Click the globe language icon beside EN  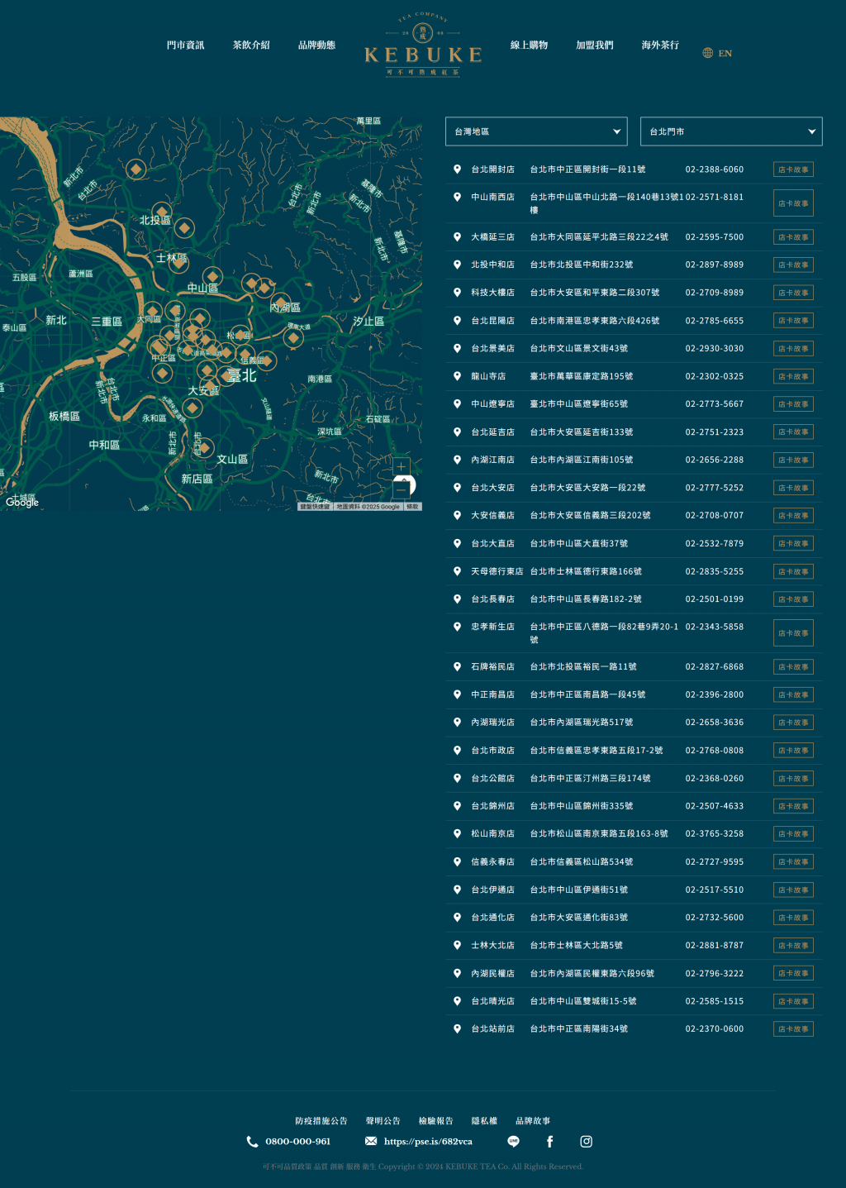coord(708,53)
